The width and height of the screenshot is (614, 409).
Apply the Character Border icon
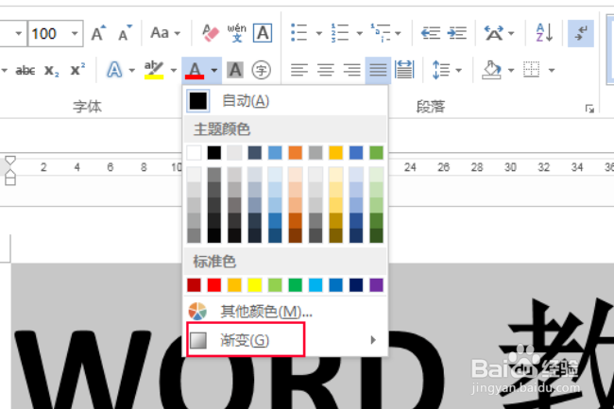(263, 33)
